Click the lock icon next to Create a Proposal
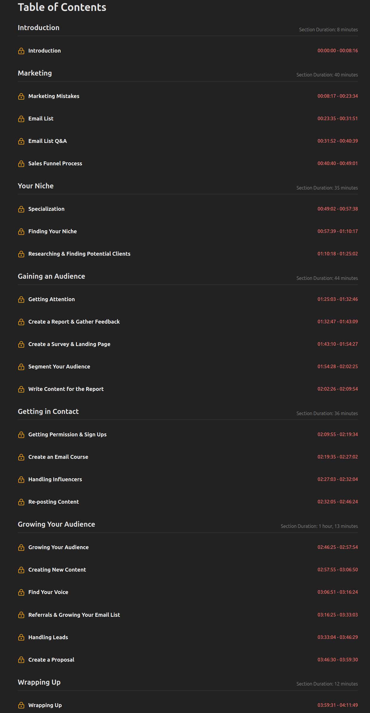This screenshot has height=713, width=370. 21,660
